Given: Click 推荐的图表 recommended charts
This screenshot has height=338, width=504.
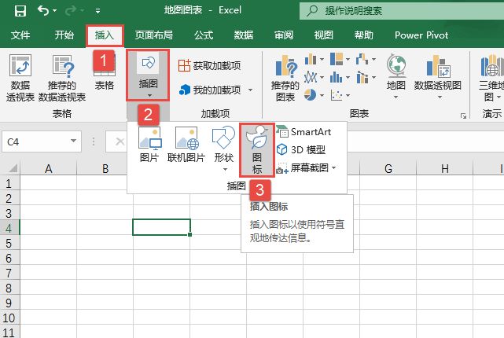Looking at the screenshot, I should (x=285, y=78).
